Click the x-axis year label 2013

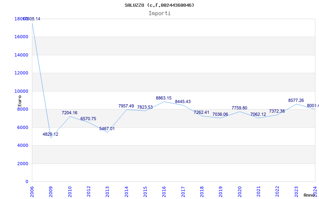[107, 192]
